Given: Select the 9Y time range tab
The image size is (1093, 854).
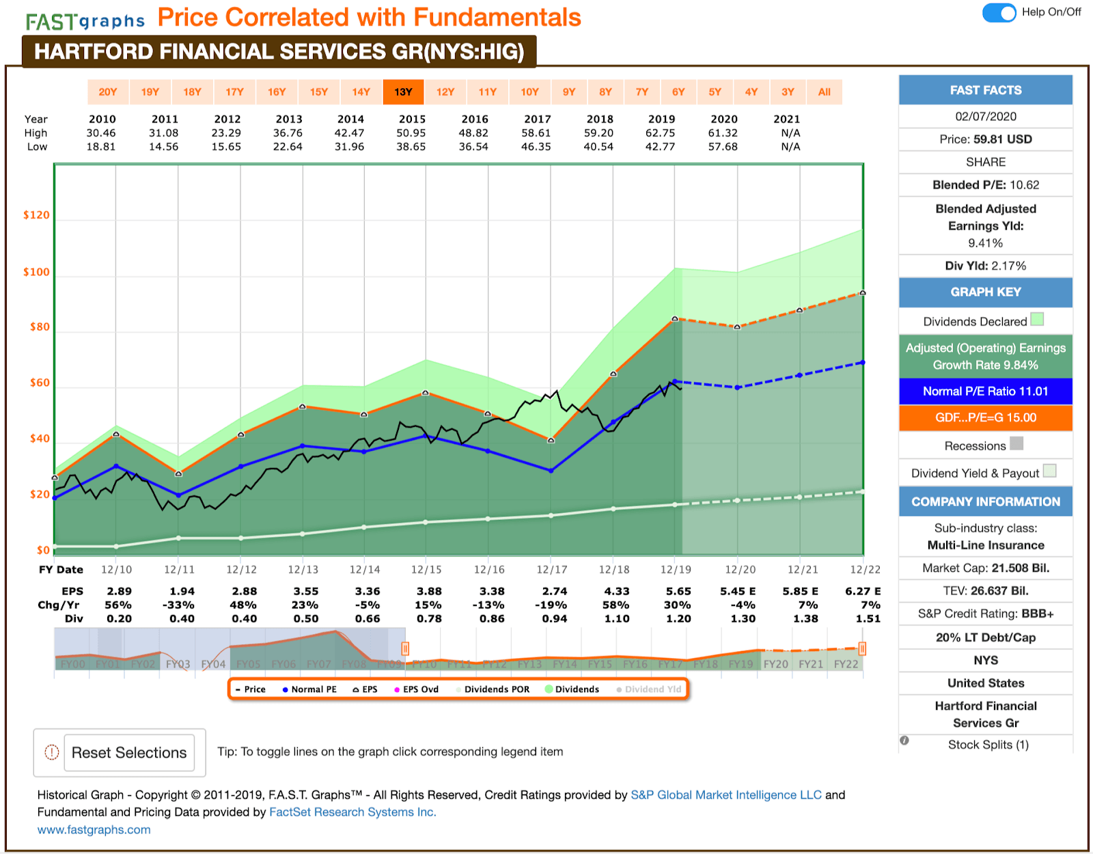Looking at the screenshot, I should click(569, 92).
